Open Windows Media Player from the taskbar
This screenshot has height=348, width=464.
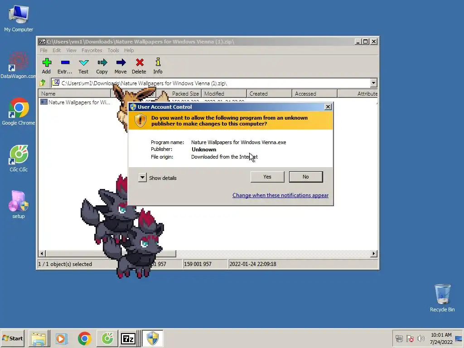tap(62, 338)
